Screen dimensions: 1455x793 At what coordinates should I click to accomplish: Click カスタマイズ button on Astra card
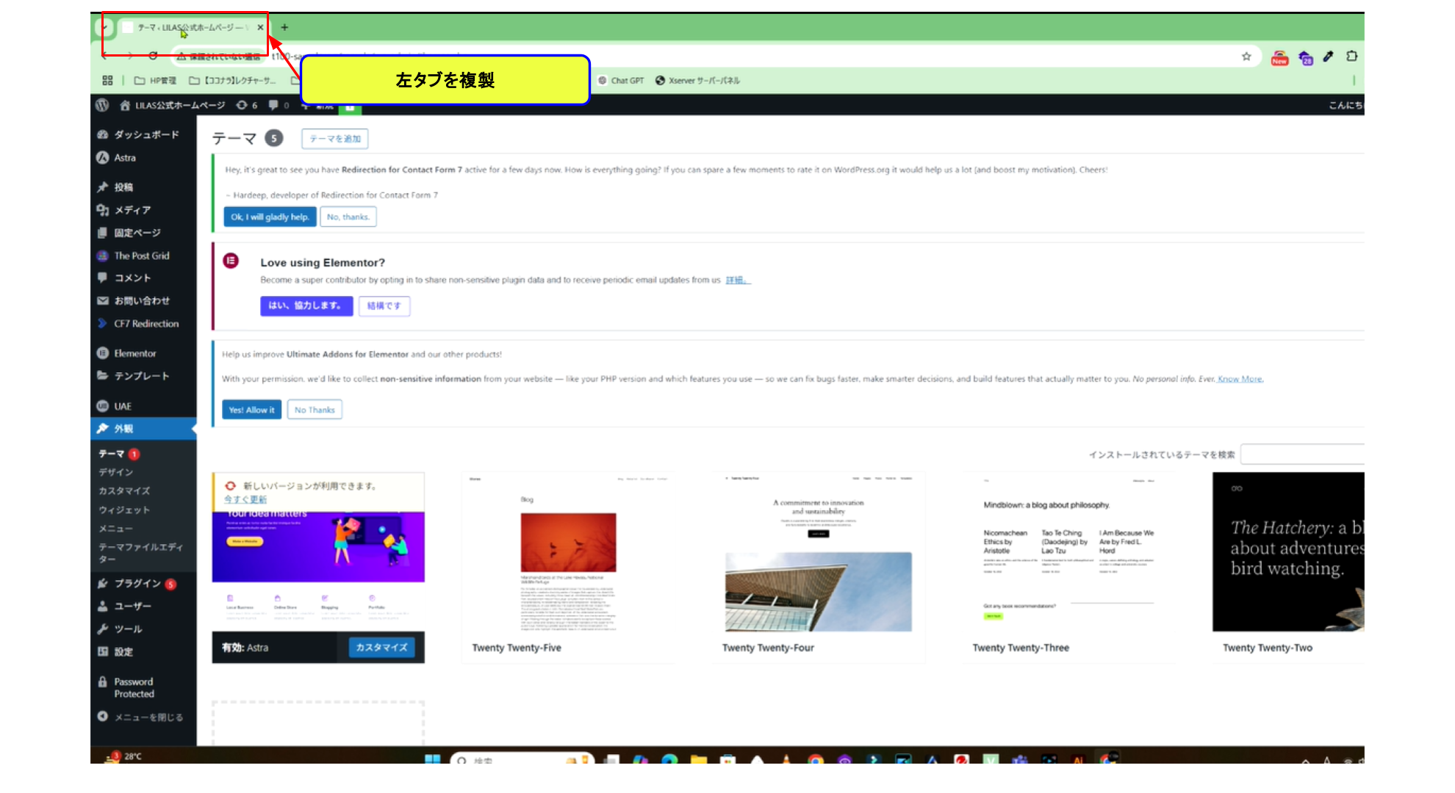[x=381, y=647]
